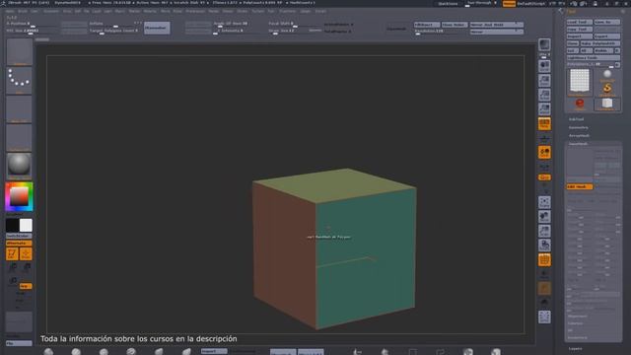Click the Import button in Tool palette

(x=579, y=36)
